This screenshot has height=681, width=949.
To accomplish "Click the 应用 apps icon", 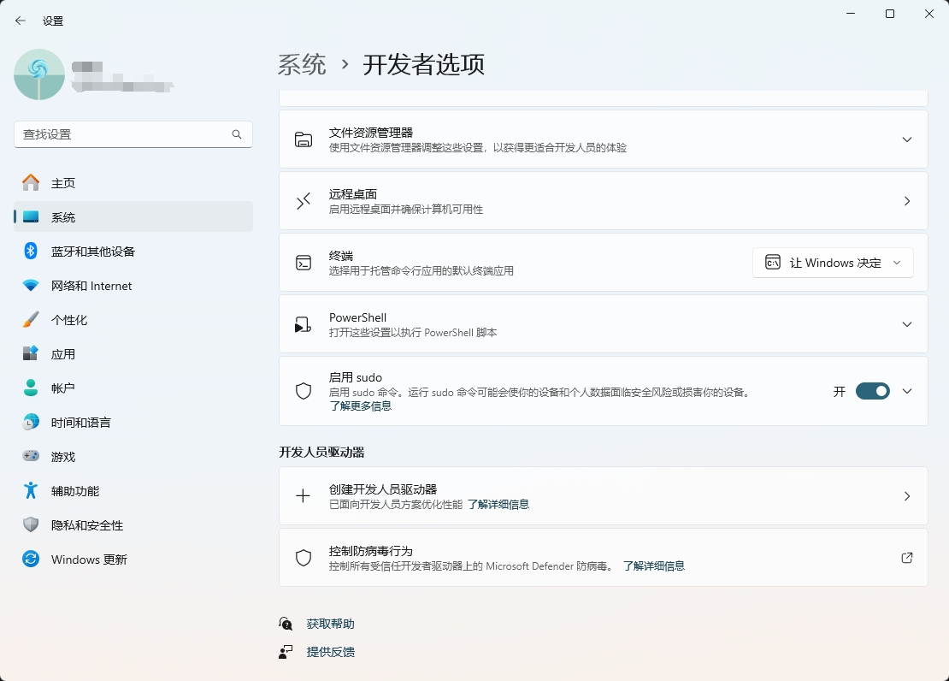I will click(x=31, y=354).
